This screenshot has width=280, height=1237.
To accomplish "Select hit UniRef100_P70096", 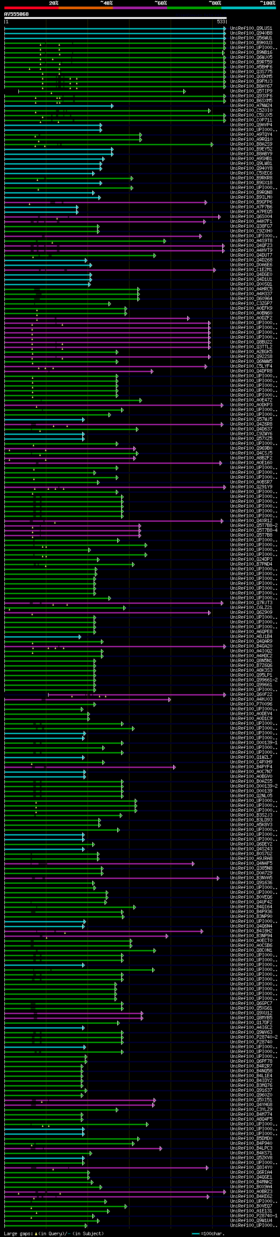I will coord(251,704).
